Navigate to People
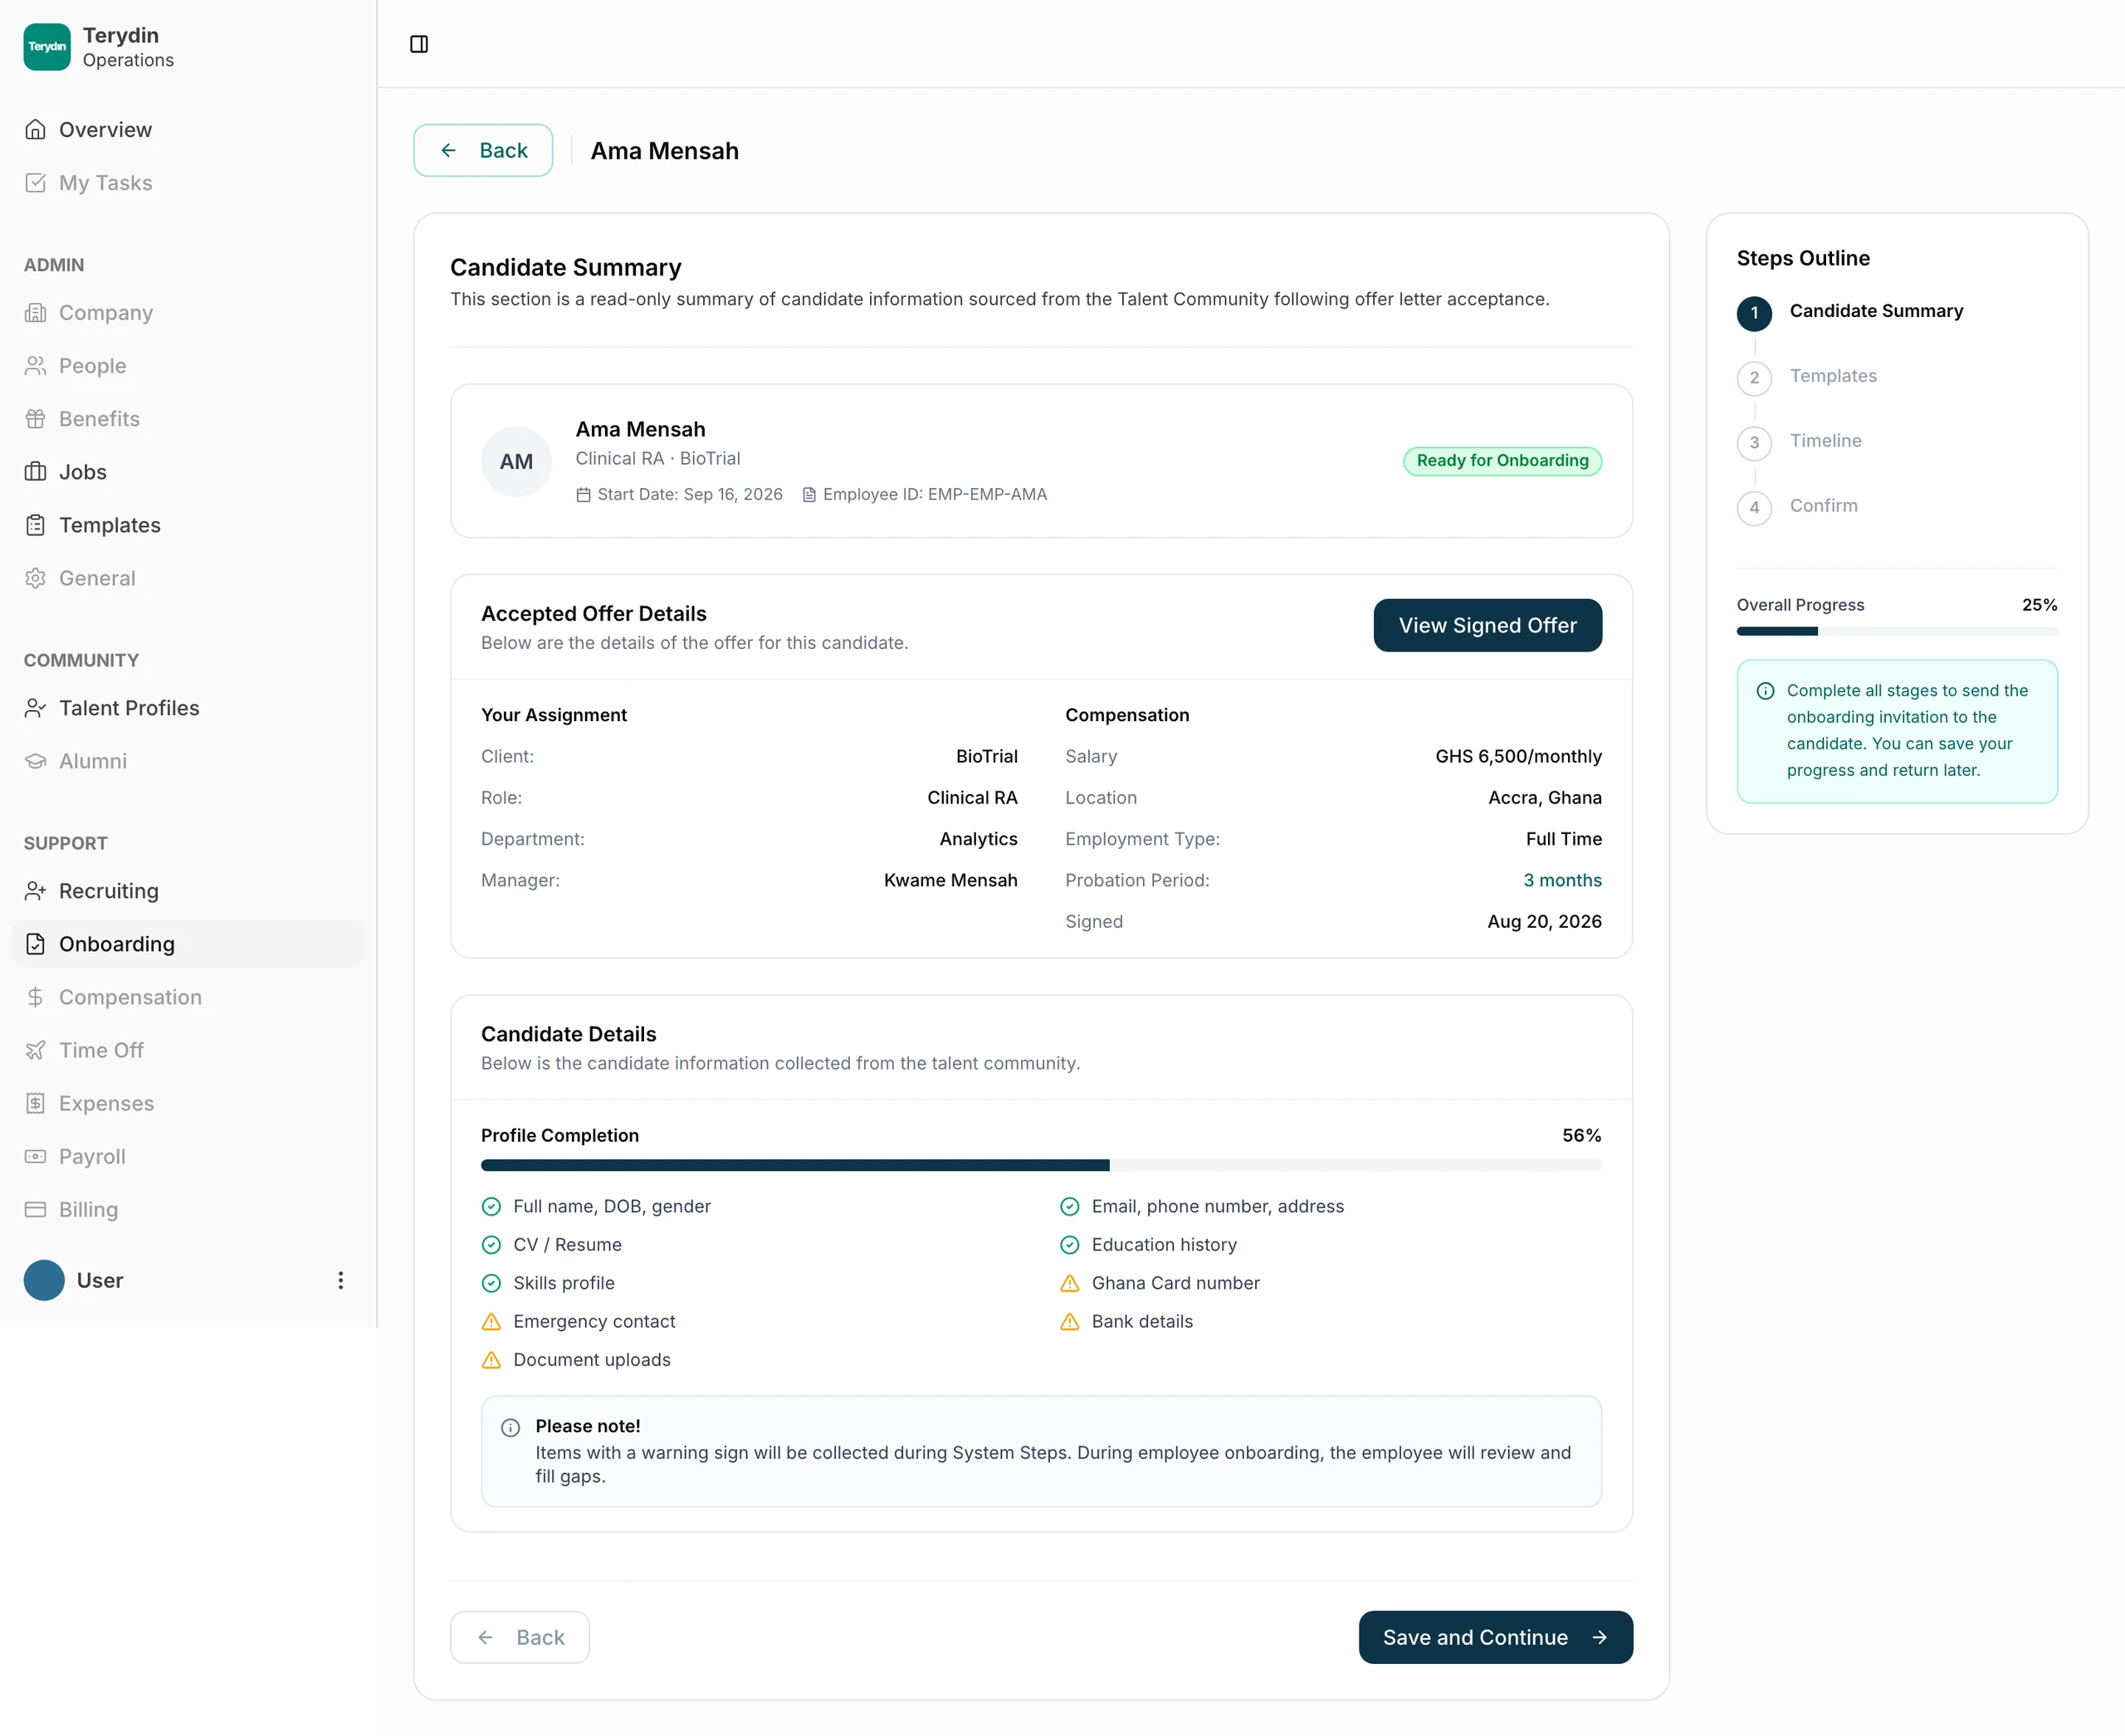The image size is (2125, 1736). tap(188, 366)
